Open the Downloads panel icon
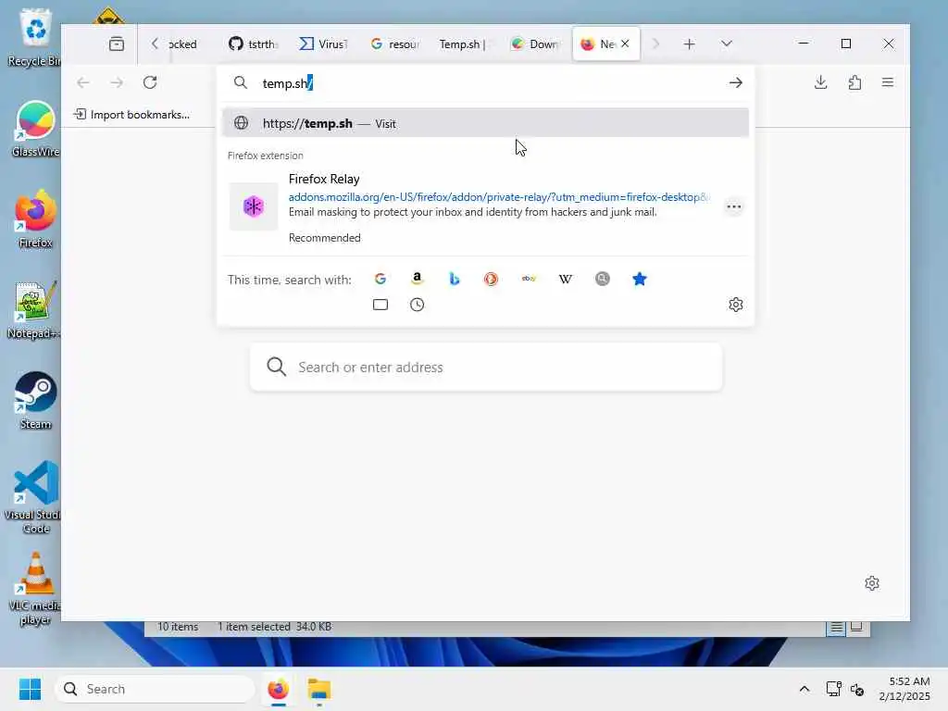This screenshot has height=711, width=948. (x=820, y=82)
